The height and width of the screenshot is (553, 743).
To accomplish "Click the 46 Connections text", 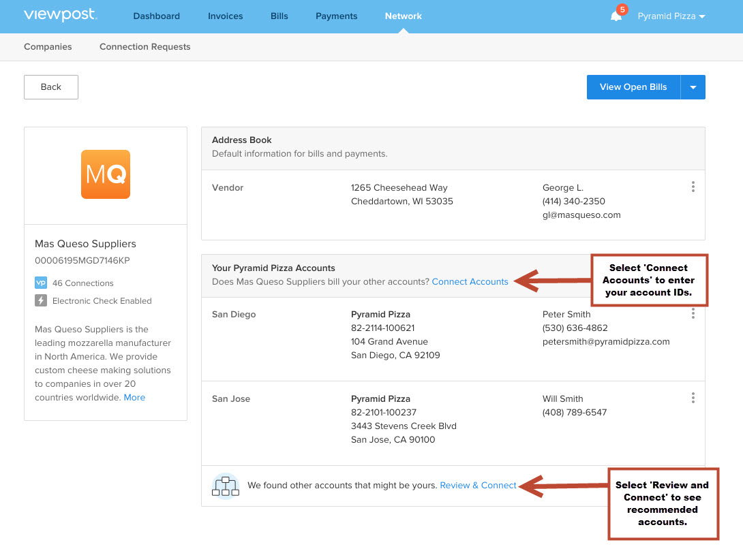I will pos(83,283).
